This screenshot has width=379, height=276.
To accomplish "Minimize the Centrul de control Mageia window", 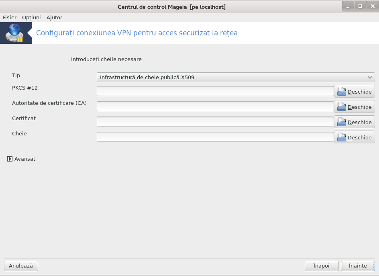I will [348, 6].
